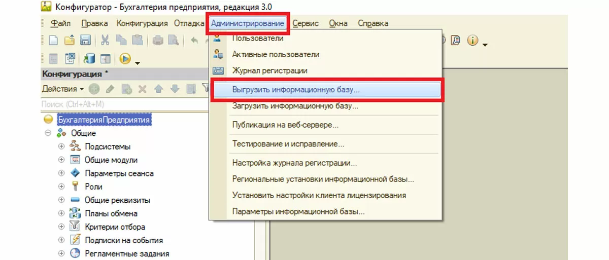Select БухгалтерияПредприятия root tree node
The image size is (609, 260).
point(104,120)
